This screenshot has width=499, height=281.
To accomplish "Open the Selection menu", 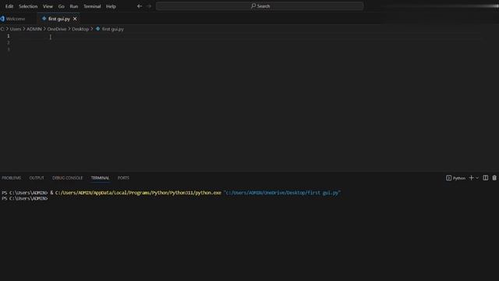I will [x=28, y=6].
